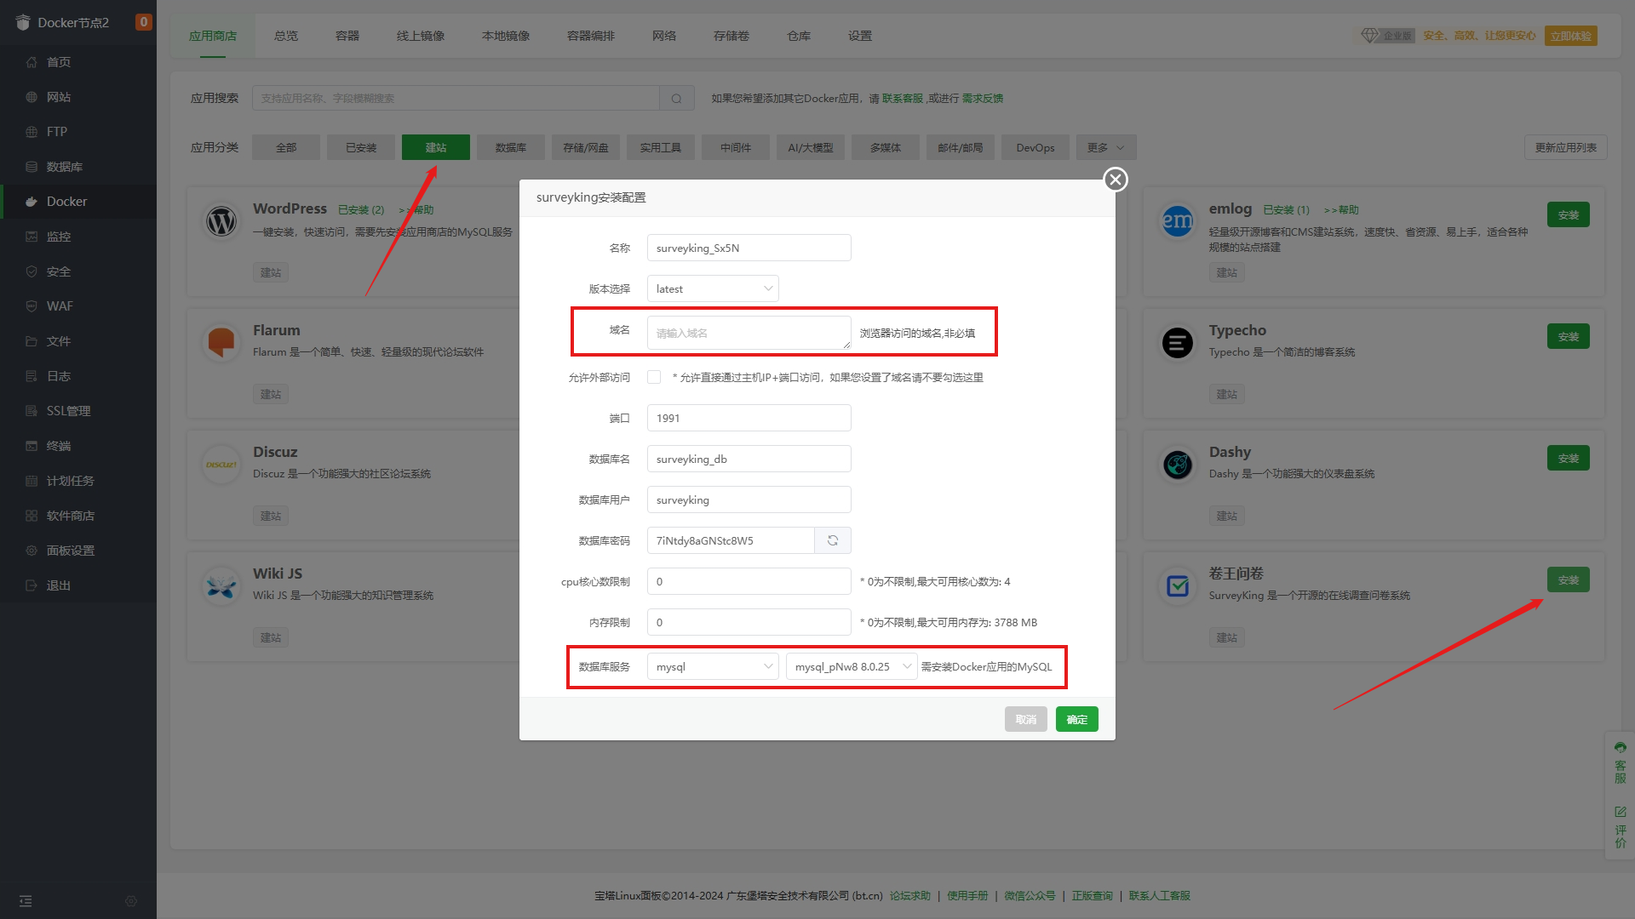Switch to 总览 tab
Image resolution: width=1635 pixels, height=919 pixels.
click(286, 36)
